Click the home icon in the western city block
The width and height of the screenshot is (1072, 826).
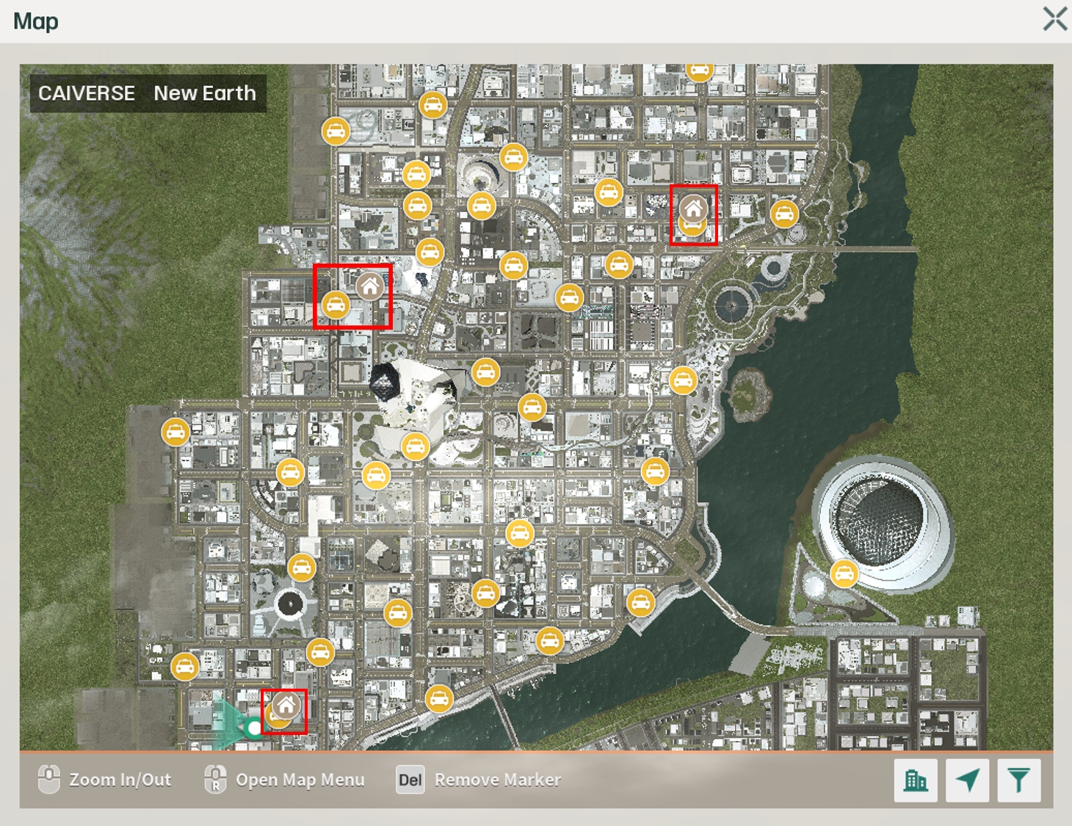(x=370, y=286)
